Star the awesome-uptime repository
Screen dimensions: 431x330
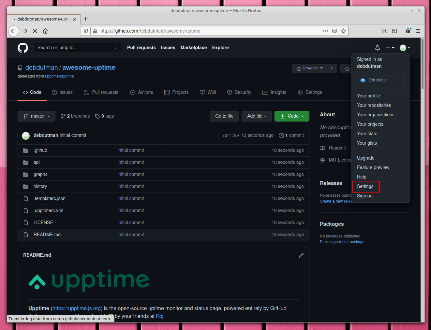tap(346, 68)
